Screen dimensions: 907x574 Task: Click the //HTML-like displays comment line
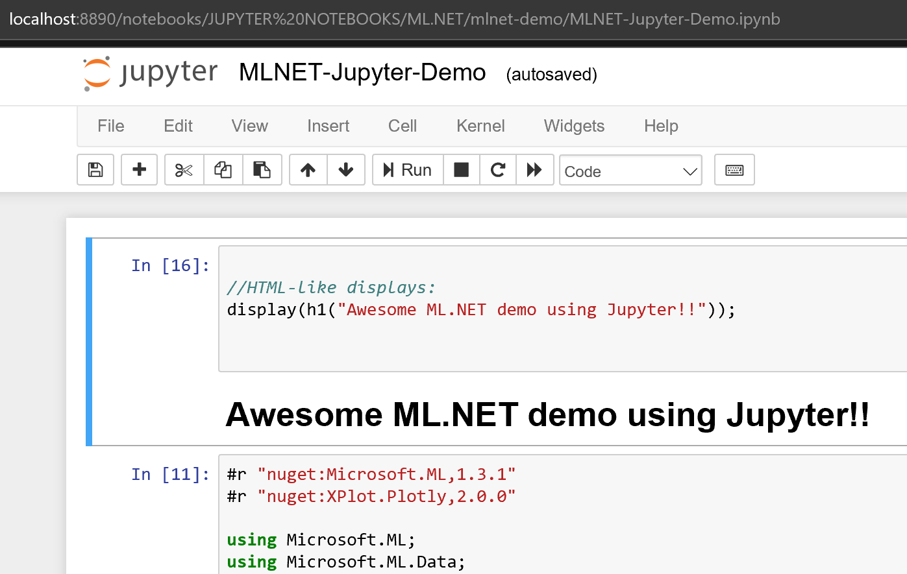[331, 287]
